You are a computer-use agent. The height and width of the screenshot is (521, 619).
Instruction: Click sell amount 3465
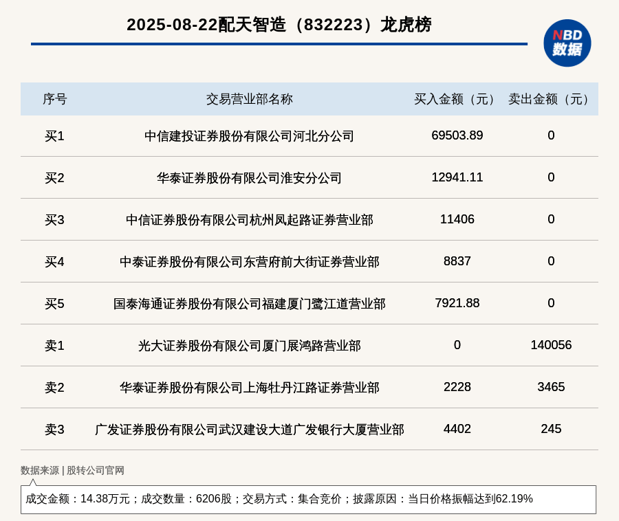click(551, 386)
